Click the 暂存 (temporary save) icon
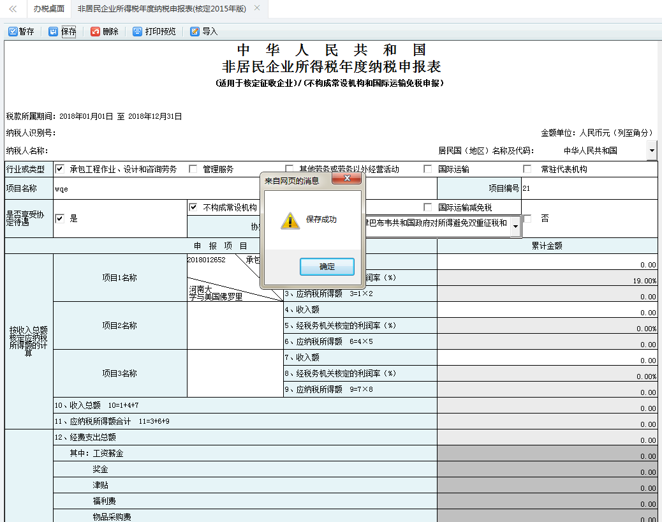The width and height of the screenshot is (662, 522). [x=13, y=31]
